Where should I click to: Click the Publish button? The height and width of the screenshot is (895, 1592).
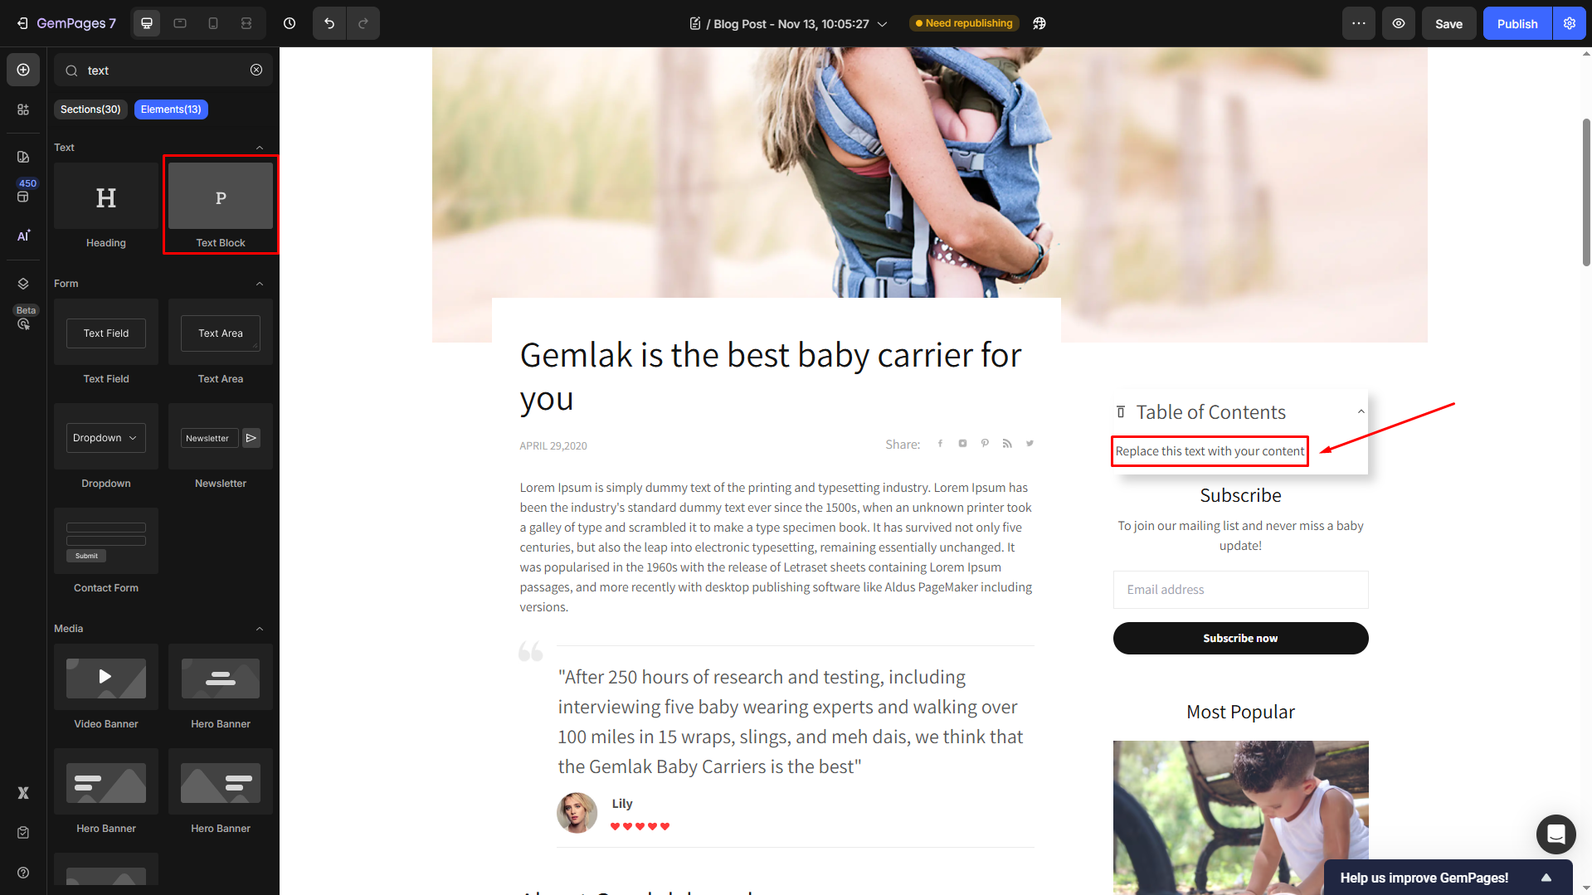(x=1517, y=23)
